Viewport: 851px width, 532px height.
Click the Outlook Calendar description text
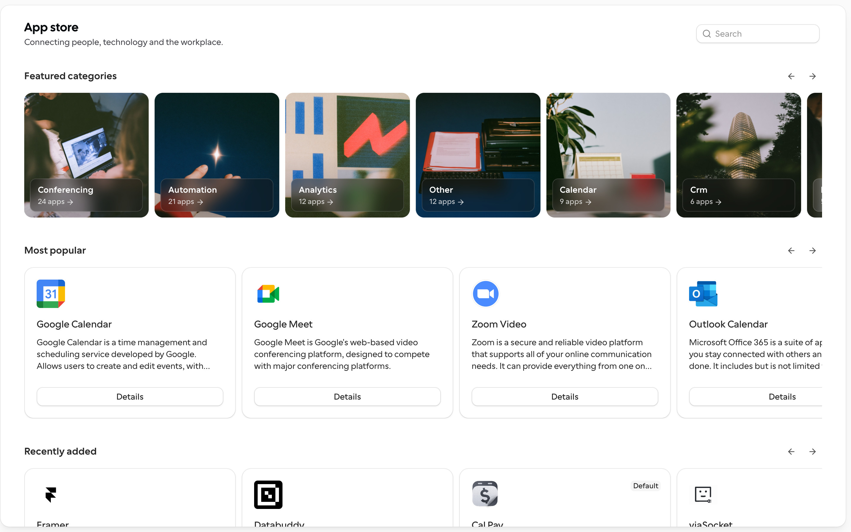pos(755,354)
